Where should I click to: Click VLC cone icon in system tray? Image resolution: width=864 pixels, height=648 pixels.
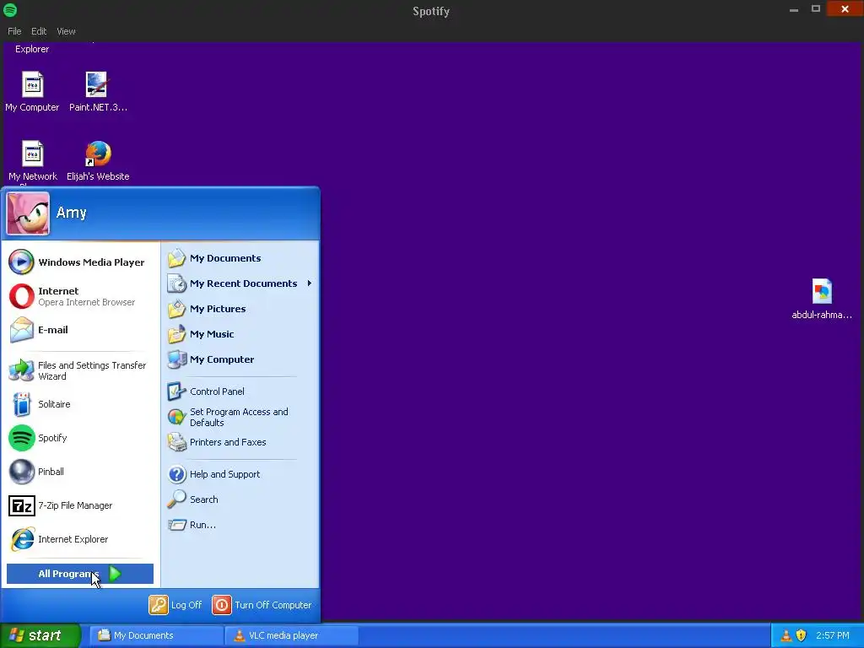[786, 636]
